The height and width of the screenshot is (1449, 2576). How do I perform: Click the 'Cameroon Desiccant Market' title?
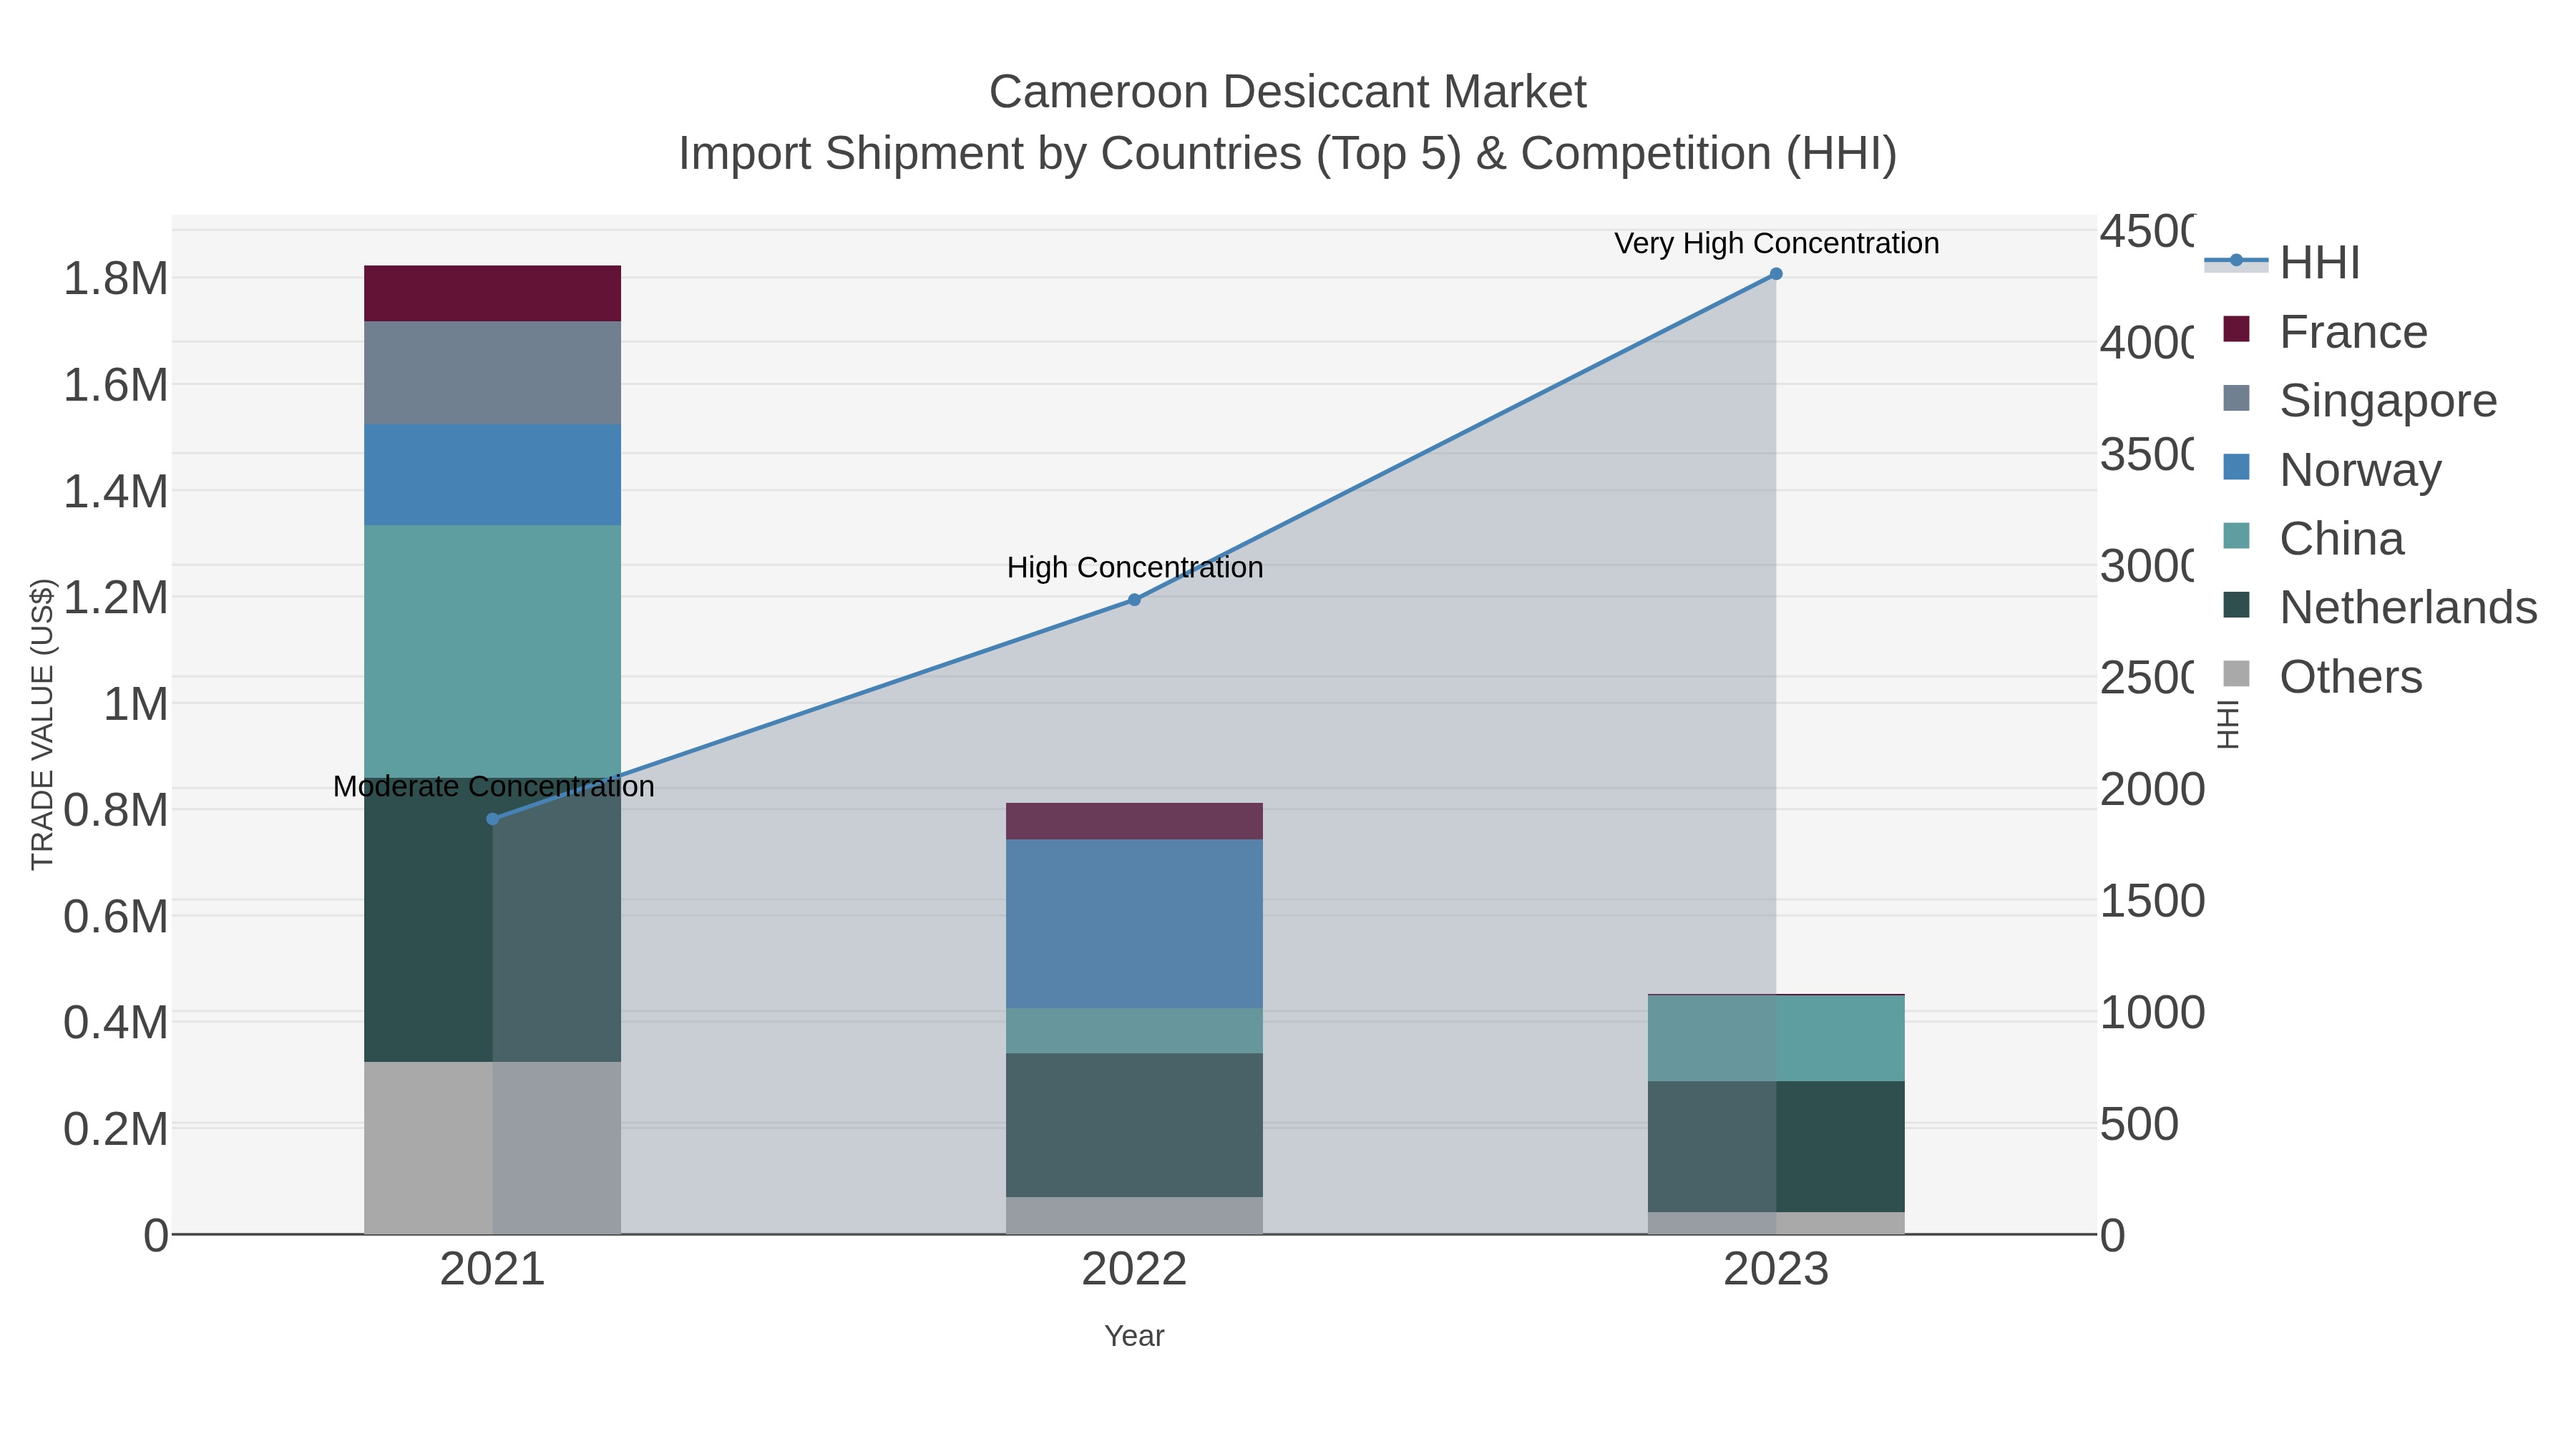click(1287, 92)
